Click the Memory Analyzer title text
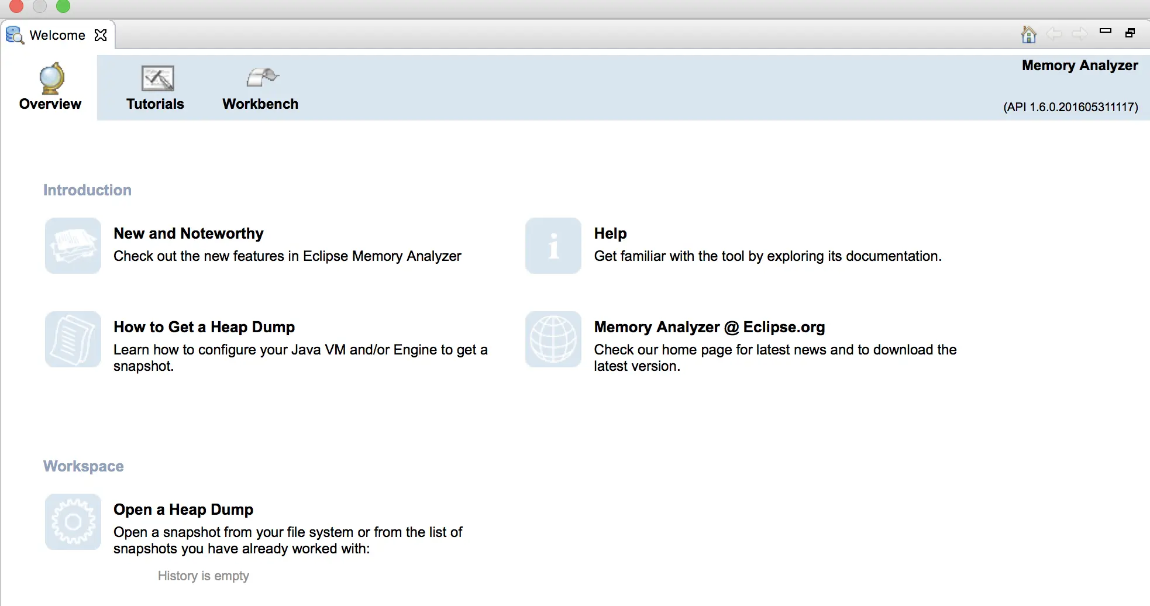This screenshot has width=1150, height=606. [x=1080, y=66]
